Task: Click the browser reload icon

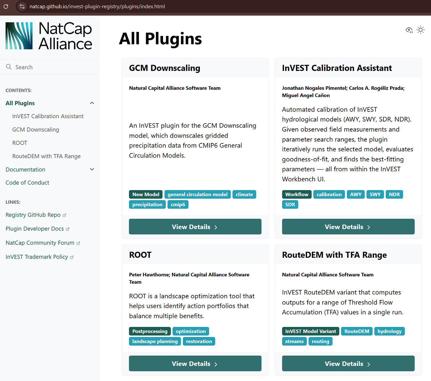Action: click(x=6, y=6)
